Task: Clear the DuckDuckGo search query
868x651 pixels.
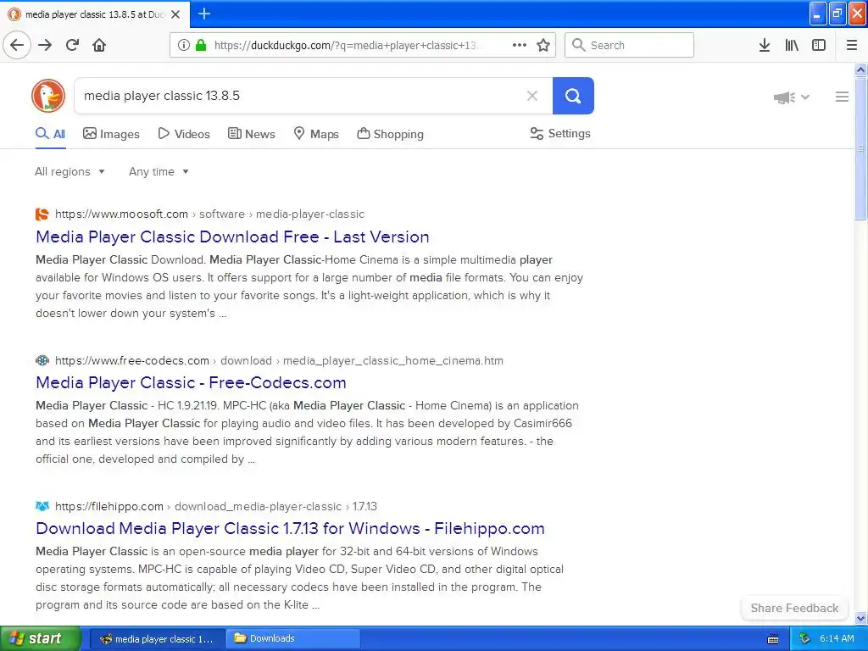Action: click(532, 96)
